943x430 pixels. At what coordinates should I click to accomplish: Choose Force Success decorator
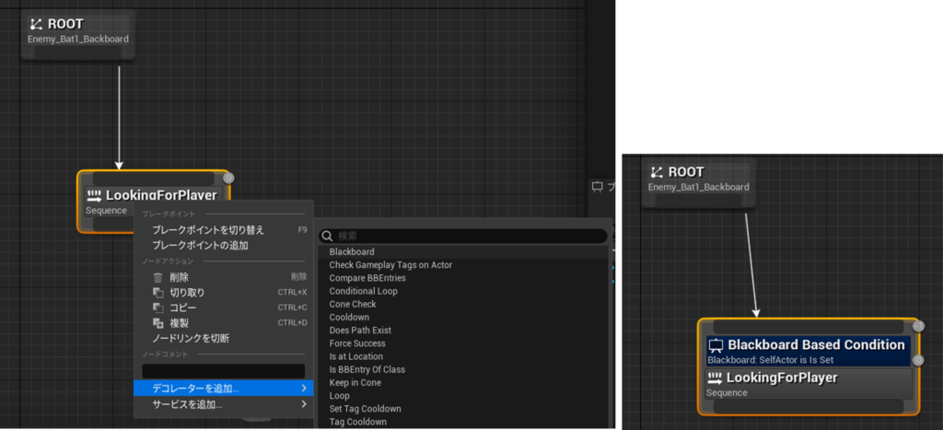(358, 343)
